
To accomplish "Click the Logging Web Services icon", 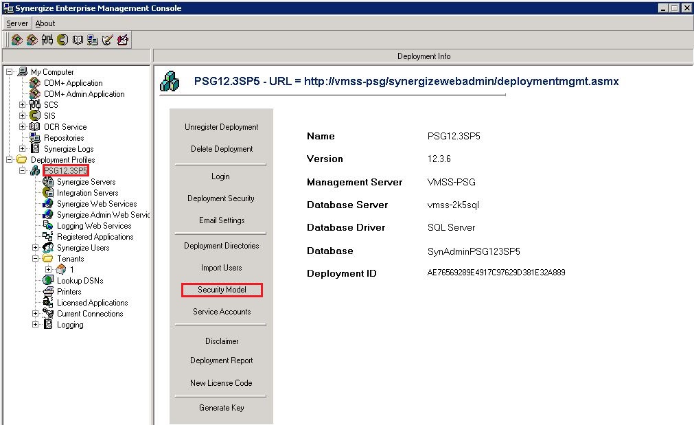I will coord(48,225).
